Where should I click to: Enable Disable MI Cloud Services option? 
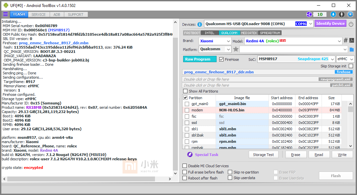(185, 166)
